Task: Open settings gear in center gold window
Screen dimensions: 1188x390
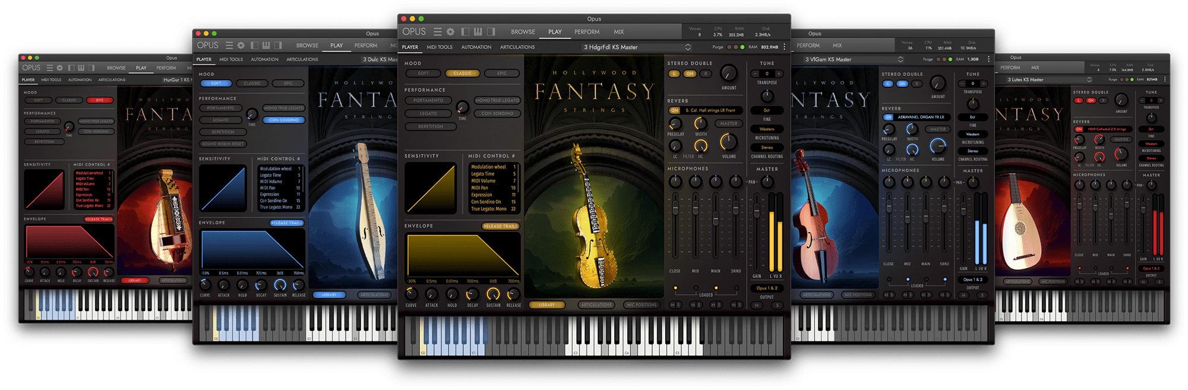Action: [450, 32]
